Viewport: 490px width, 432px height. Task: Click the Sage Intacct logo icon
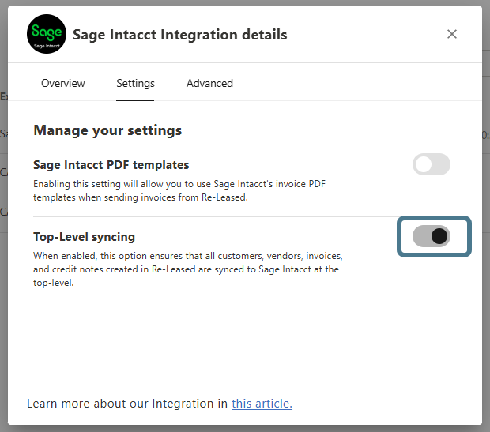46,35
